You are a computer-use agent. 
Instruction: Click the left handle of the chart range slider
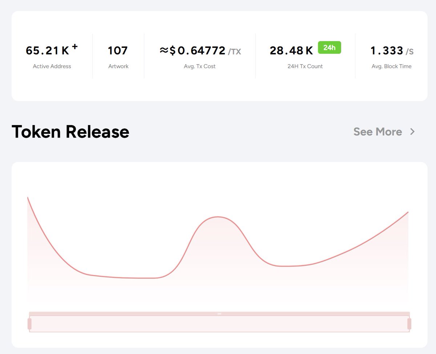pyautogui.click(x=29, y=324)
